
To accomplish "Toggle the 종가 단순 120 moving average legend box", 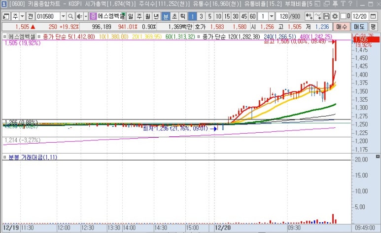I will click(199, 37).
